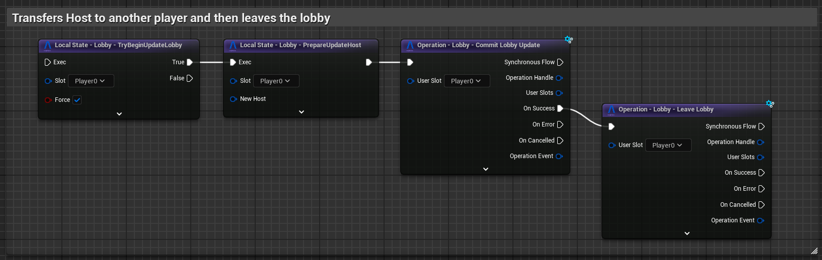Viewport: 822px width, 260px height.
Task: Click On Cancelled pin on Leave Lobby node
Action: coord(761,205)
